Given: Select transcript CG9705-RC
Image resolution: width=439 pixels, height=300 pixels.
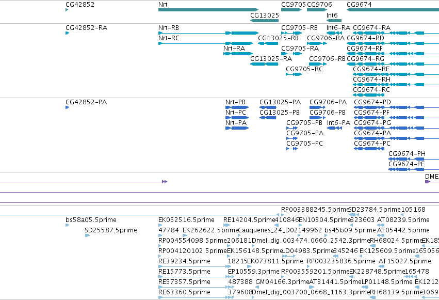Looking at the screenshot, I should click(294, 74).
